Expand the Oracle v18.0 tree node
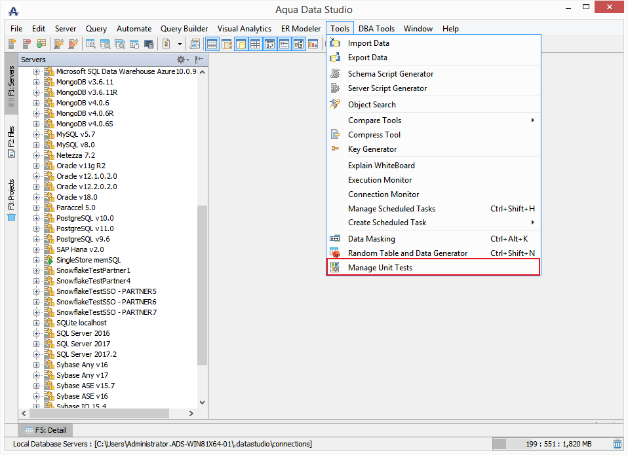The width and height of the screenshot is (628, 455). (x=37, y=197)
